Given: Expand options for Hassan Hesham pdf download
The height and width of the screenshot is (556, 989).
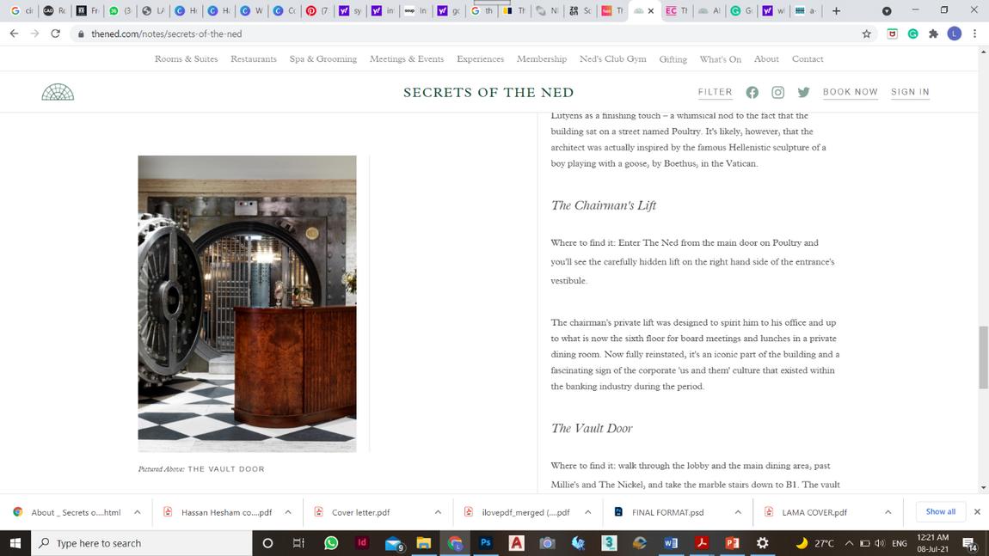Looking at the screenshot, I should (287, 512).
